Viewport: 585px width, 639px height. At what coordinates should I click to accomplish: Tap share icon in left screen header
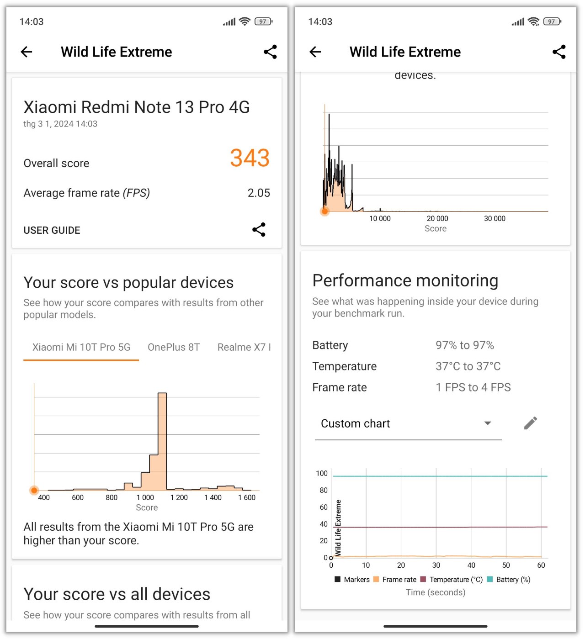[271, 52]
